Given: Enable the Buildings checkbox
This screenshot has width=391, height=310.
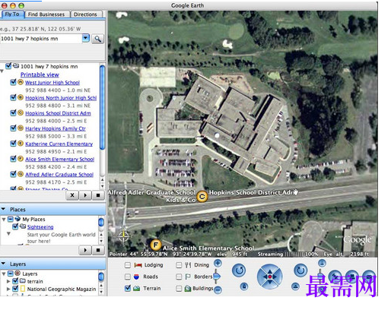Looking at the screenshot, I should (x=179, y=289).
